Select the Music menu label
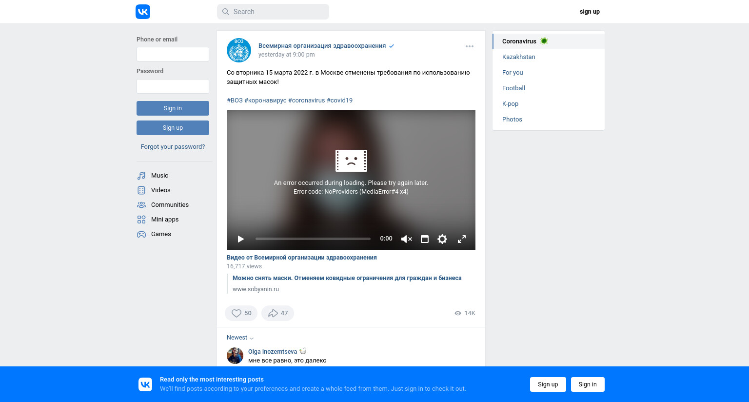The width and height of the screenshot is (749, 402). tap(159, 176)
